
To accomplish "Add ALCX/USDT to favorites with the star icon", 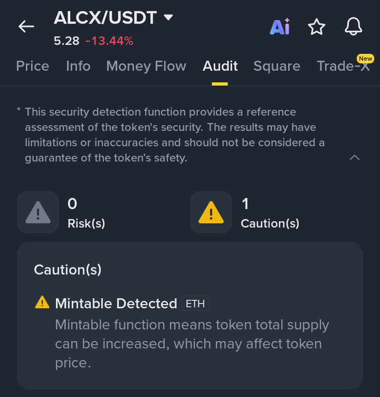I will tap(317, 26).
